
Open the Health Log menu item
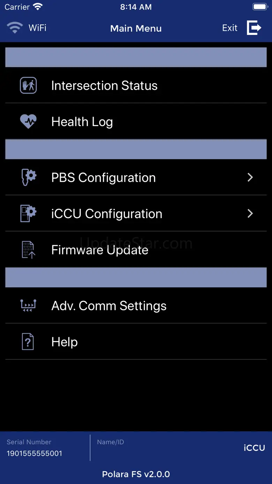point(82,122)
